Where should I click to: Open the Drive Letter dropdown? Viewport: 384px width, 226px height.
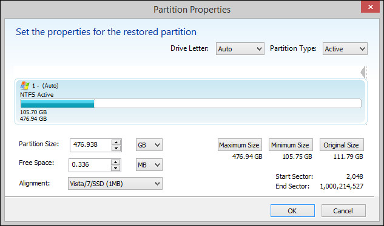pos(240,49)
